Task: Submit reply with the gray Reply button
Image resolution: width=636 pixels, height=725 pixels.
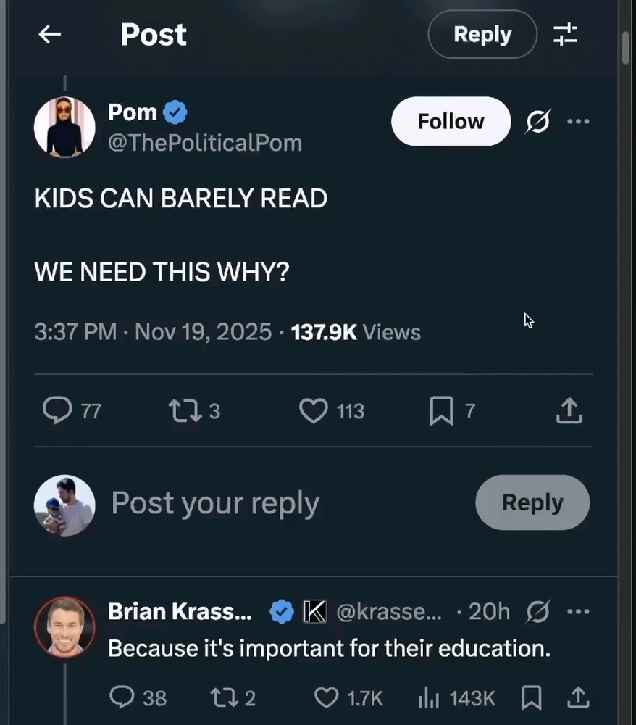Action: (532, 502)
